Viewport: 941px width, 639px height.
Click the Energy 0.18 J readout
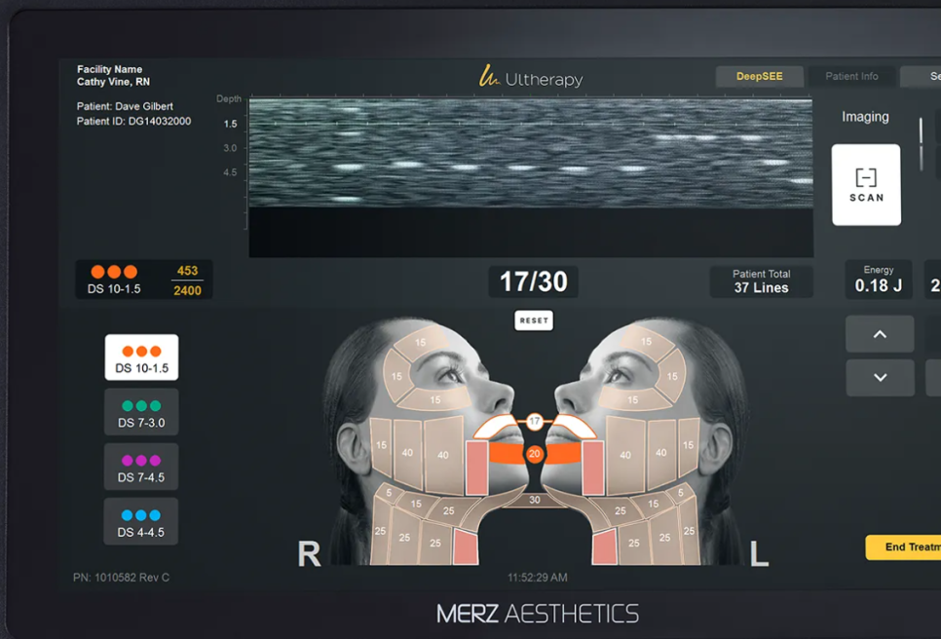tap(879, 280)
